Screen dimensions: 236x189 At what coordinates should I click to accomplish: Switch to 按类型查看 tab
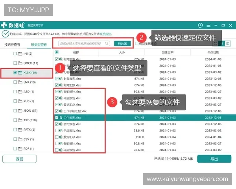coord(39,44)
